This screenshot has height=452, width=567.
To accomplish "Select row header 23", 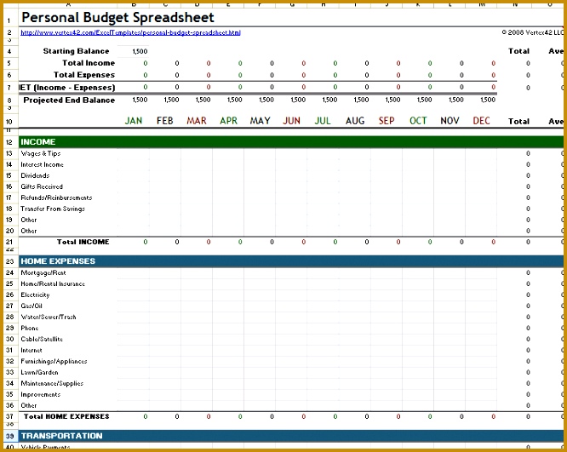I will pyautogui.click(x=9, y=261).
